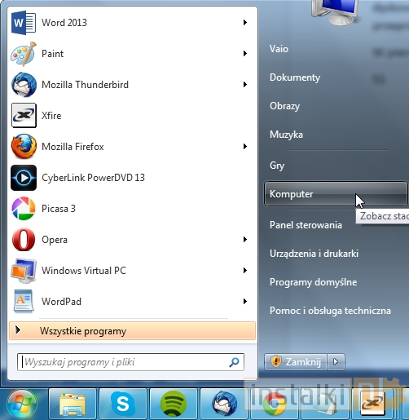Open Pomoc i obsługa techniczna
The height and width of the screenshot is (420, 409).
(330, 311)
